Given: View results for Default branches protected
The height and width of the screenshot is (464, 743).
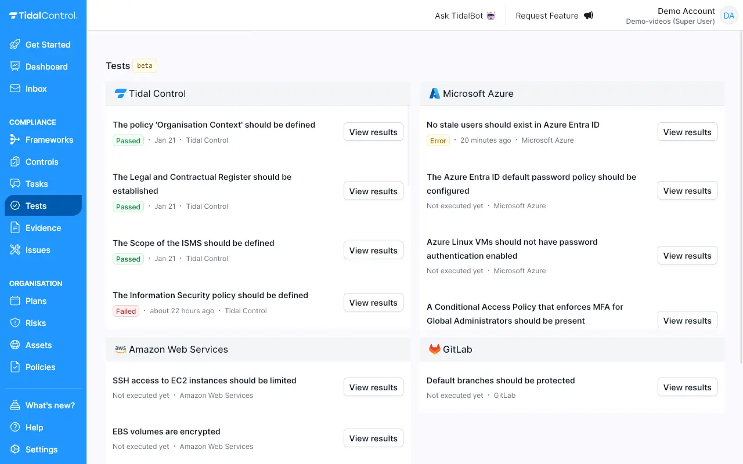Looking at the screenshot, I should (x=687, y=387).
